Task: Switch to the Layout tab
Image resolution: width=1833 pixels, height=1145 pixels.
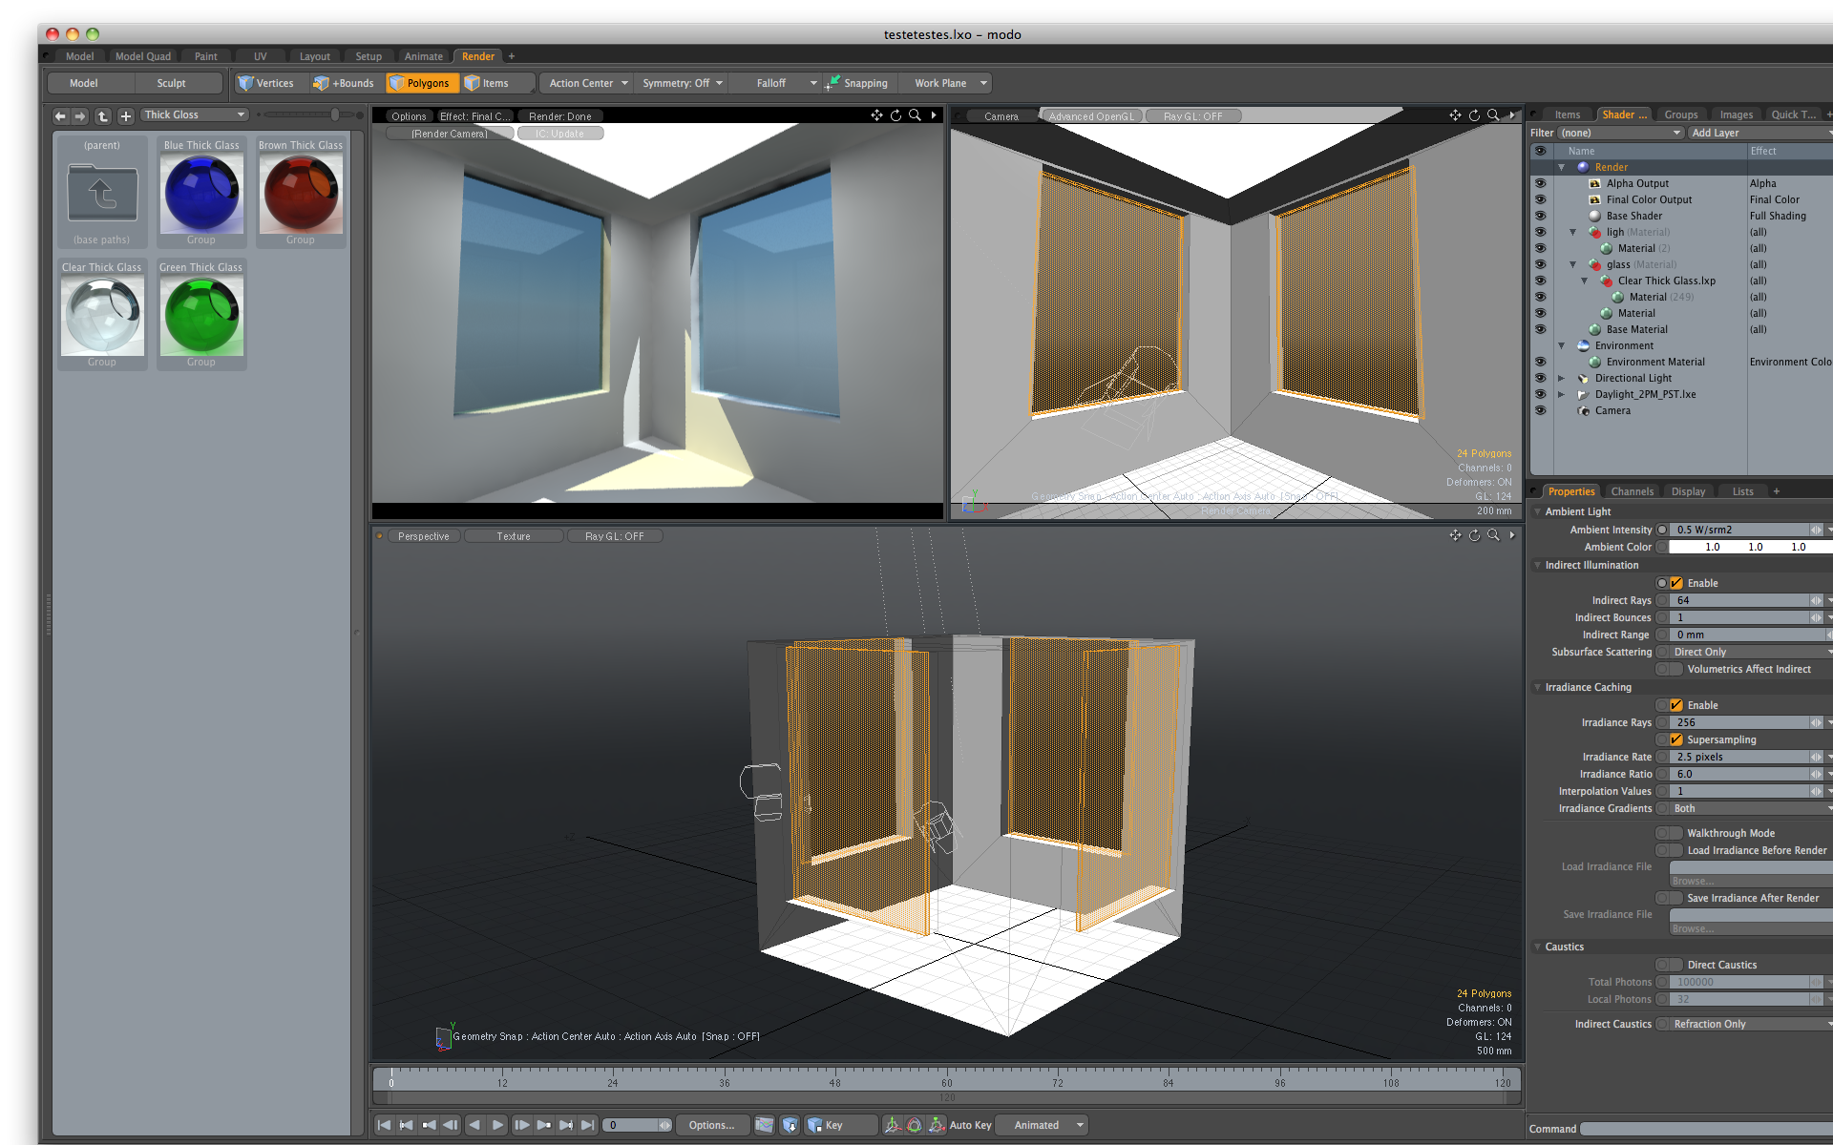Action: pos(314,56)
